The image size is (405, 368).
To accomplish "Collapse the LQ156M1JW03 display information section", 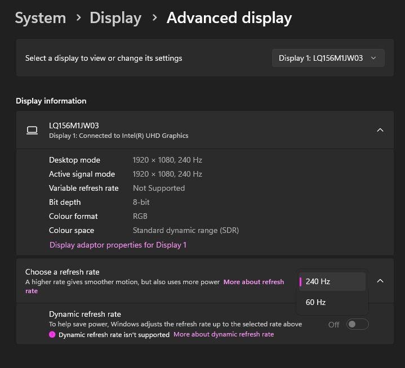I will pyautogui.click(x=380, y=130).
